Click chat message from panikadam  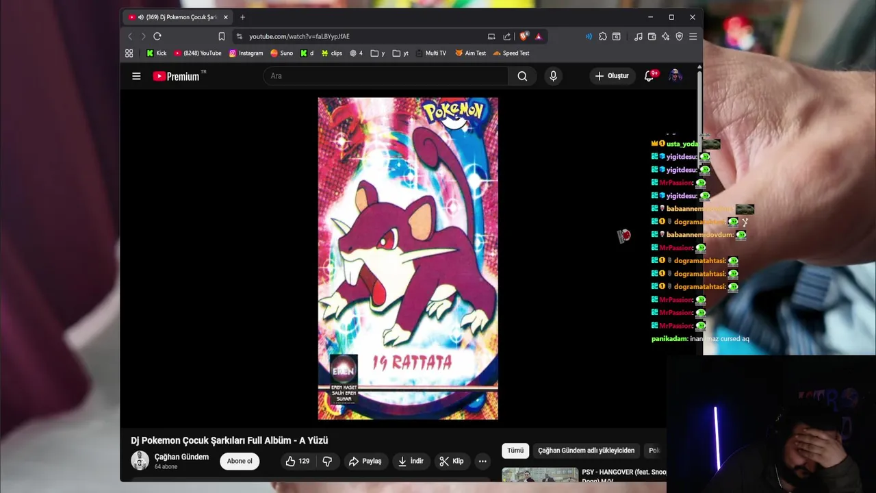pyautogui.click(x=700, y=339)
